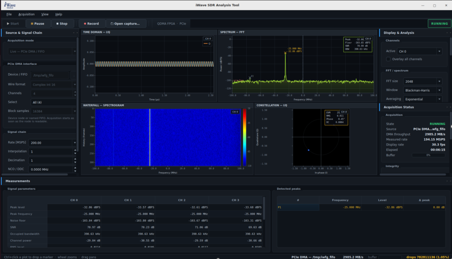Click the Occupied bandwidth row label
The height and width of the screenshot is (259, 452).
coord(25,234)
